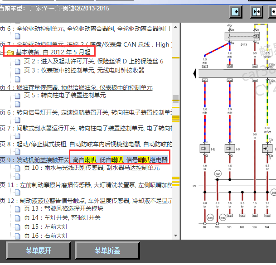Screen dimensions: 276x265
Task: Open 页 13：驾驶风格选择开关模块
Action: point(63,208)
